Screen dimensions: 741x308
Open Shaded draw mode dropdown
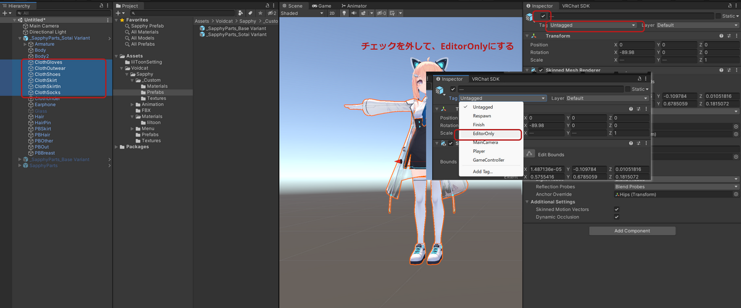tap(302, 13)
